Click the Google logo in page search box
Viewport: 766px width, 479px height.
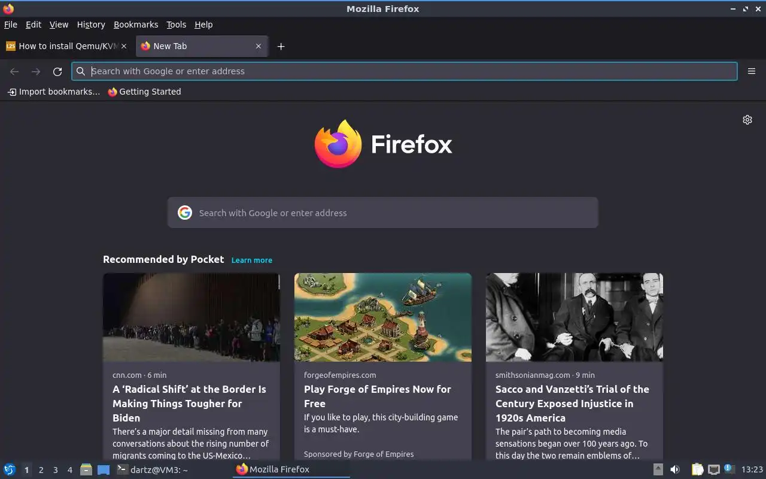185,213
